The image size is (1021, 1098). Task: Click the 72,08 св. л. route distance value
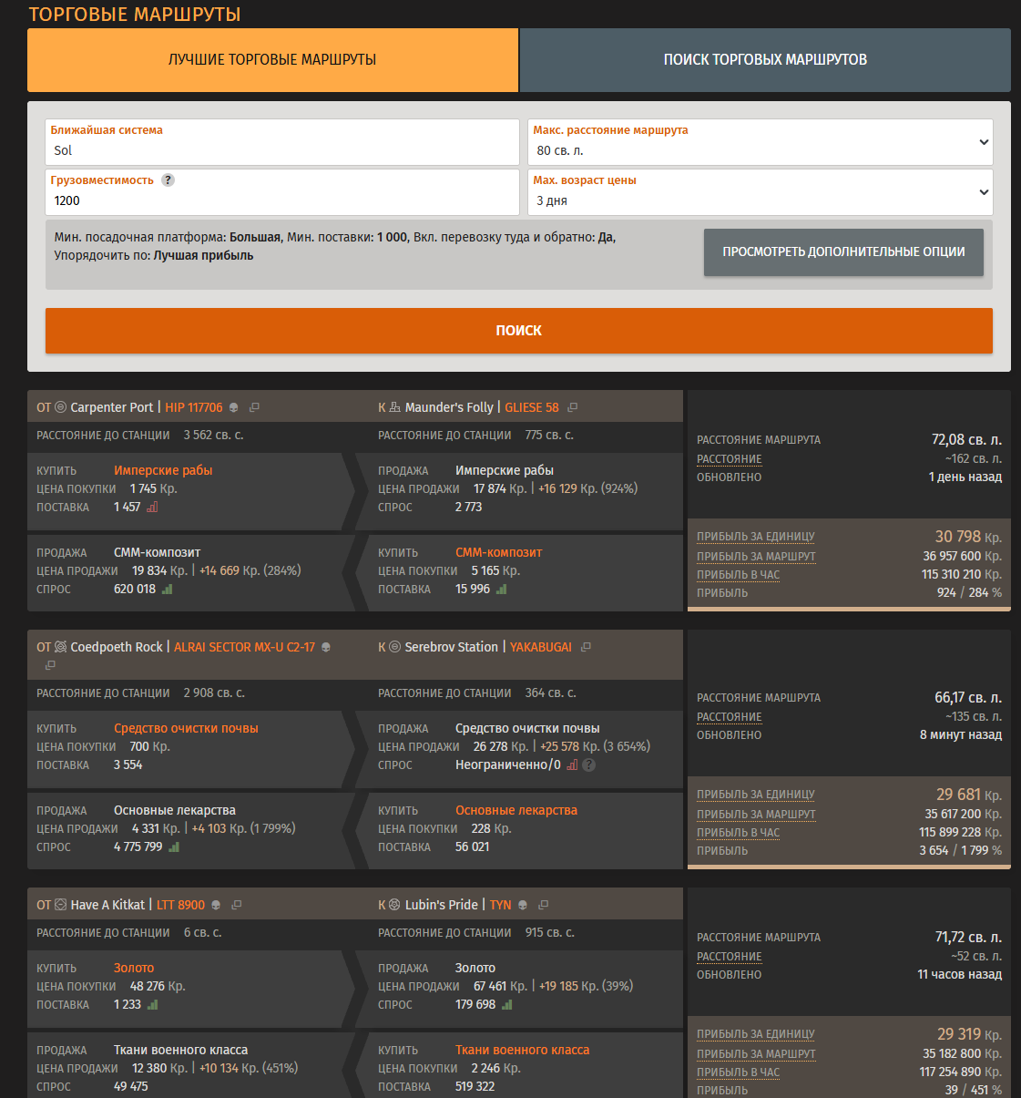[966, 439]
